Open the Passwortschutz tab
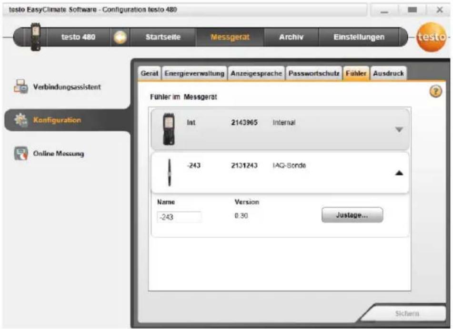The height and width of the screenshot is (329, 453). pos(314,74)
